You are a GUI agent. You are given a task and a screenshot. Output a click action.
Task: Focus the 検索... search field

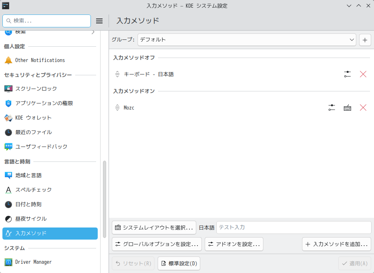[x=47, y=21]
